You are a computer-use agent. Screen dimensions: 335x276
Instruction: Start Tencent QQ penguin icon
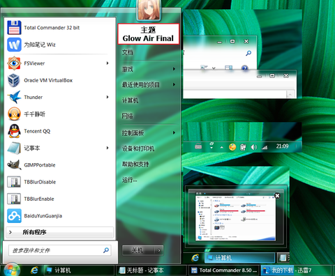tap(14, 131)
